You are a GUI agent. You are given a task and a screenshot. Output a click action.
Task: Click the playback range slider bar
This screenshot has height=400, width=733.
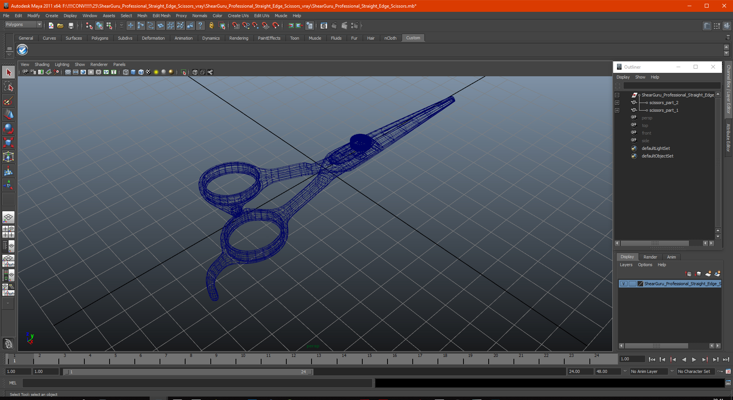pyautogui.click(x=188, y=372)
